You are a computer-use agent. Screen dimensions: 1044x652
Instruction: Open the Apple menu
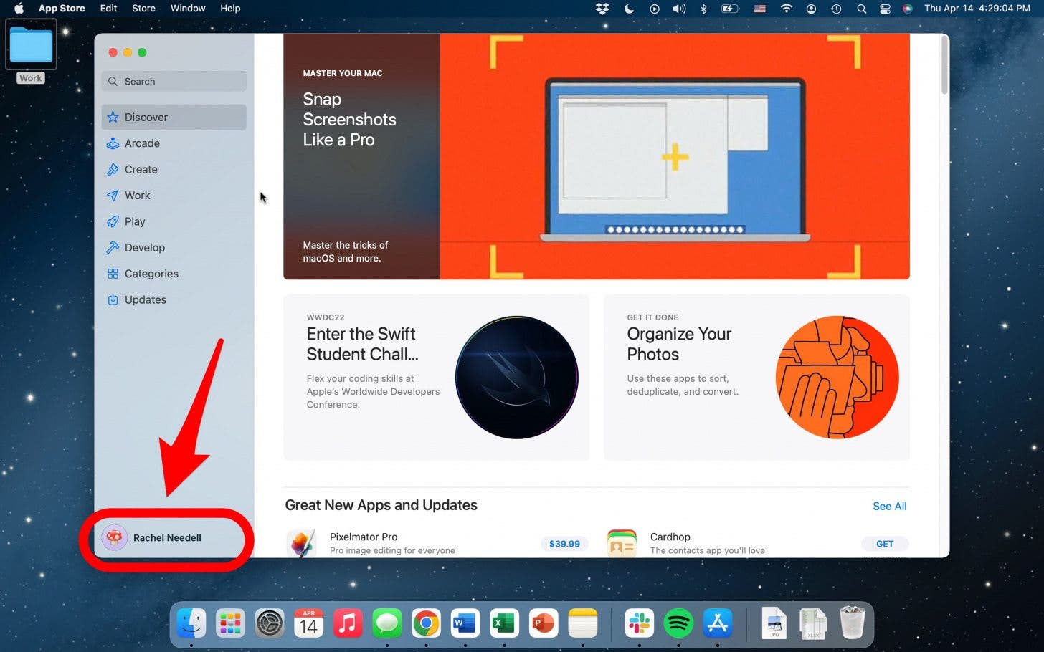tap(19, 9)
